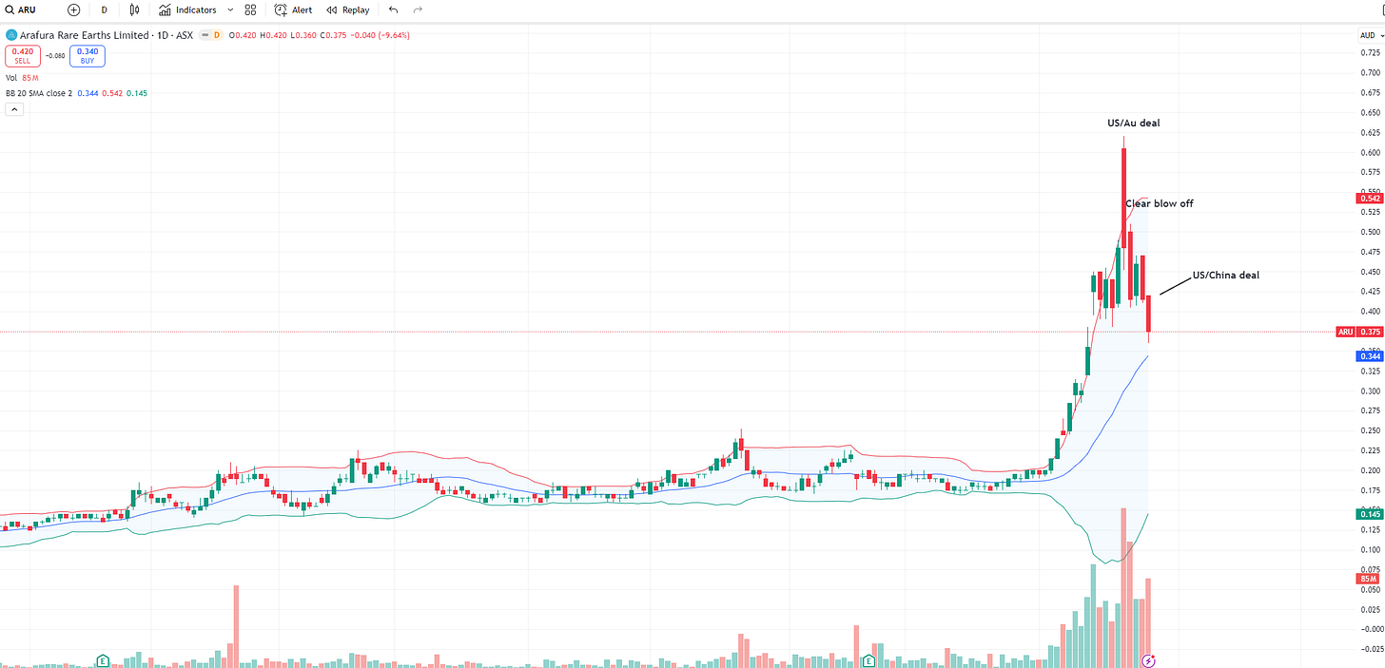Select the Arafura Rare Earths Limited title
This screenshot has height=668, width=1385.
click(85, 35)
